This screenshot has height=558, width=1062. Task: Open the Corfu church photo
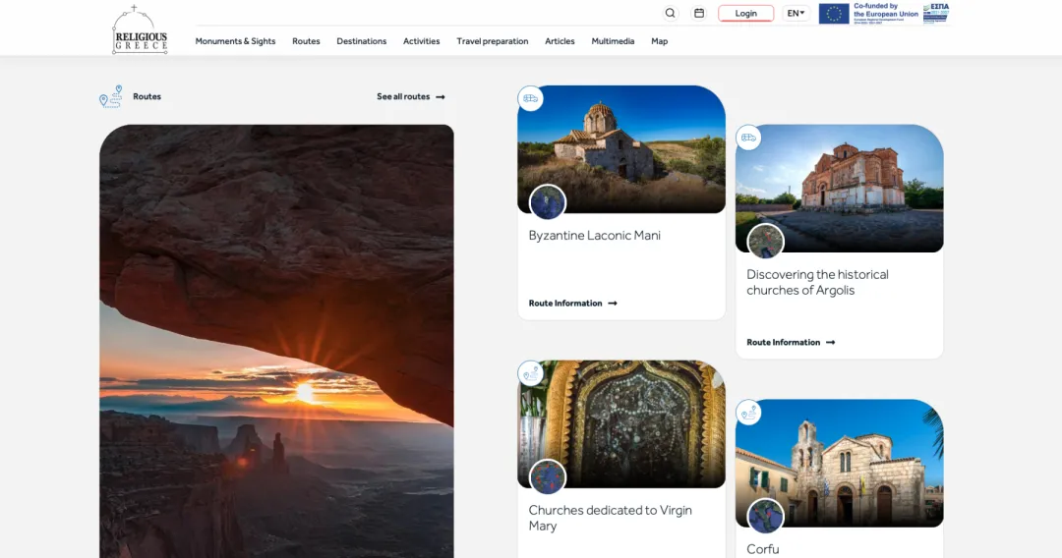[x=839, y=462]
